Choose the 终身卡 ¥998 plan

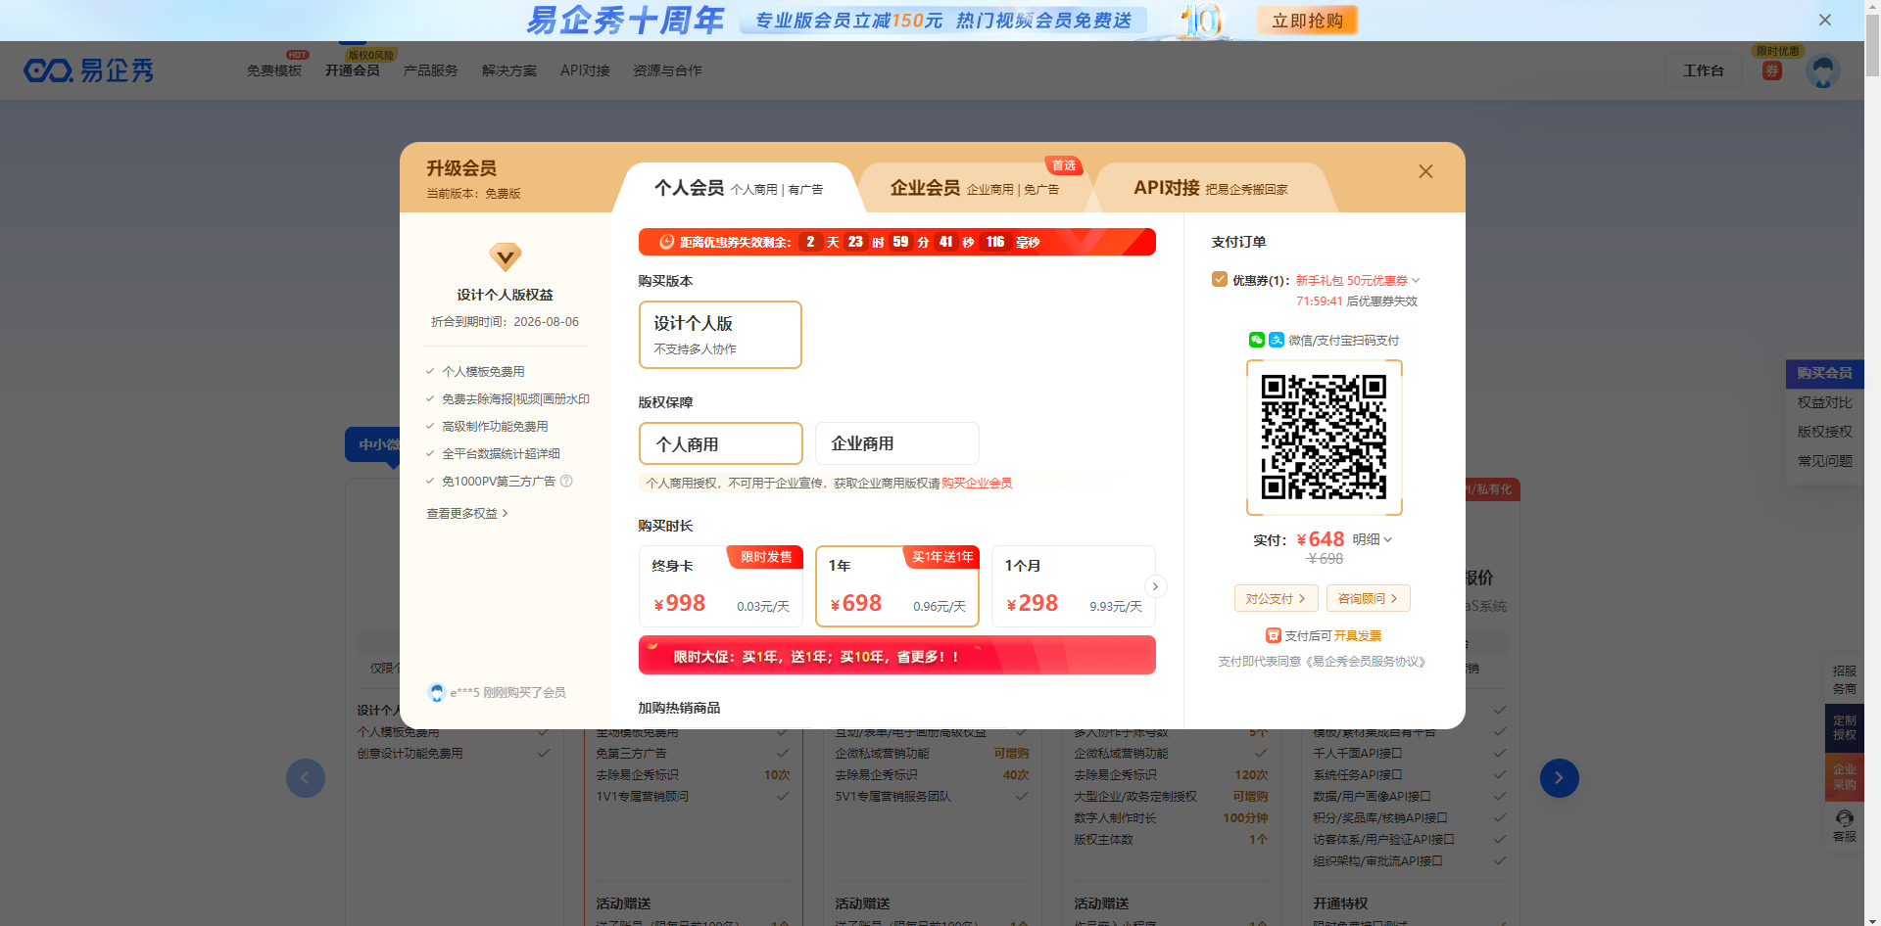720,585
